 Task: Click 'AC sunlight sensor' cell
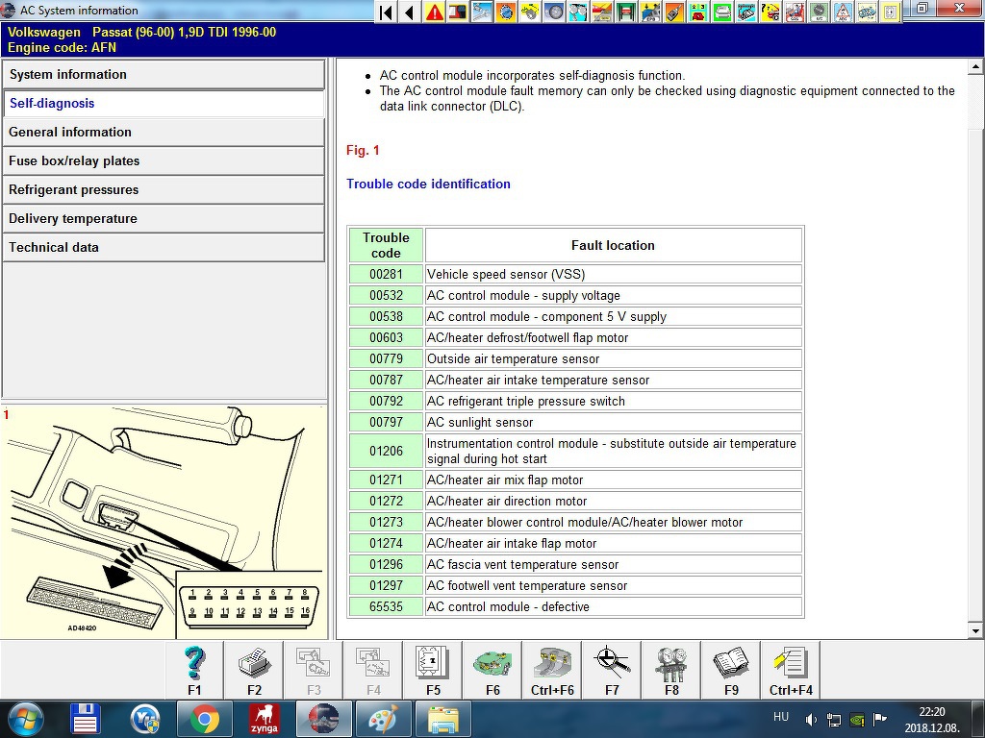613,423
